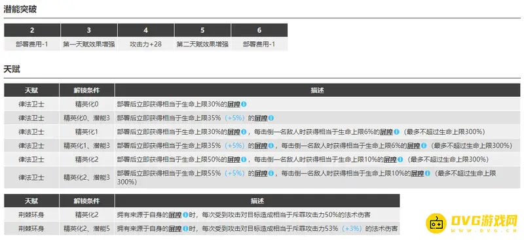Select potential column header 3
Viewport: 524px width, 240px height.
tap(89, 30)
